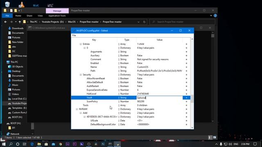Open Mail app from taskbar
Image resolution: width=262 pixels, height=147 pixels.
coord(53,144)
